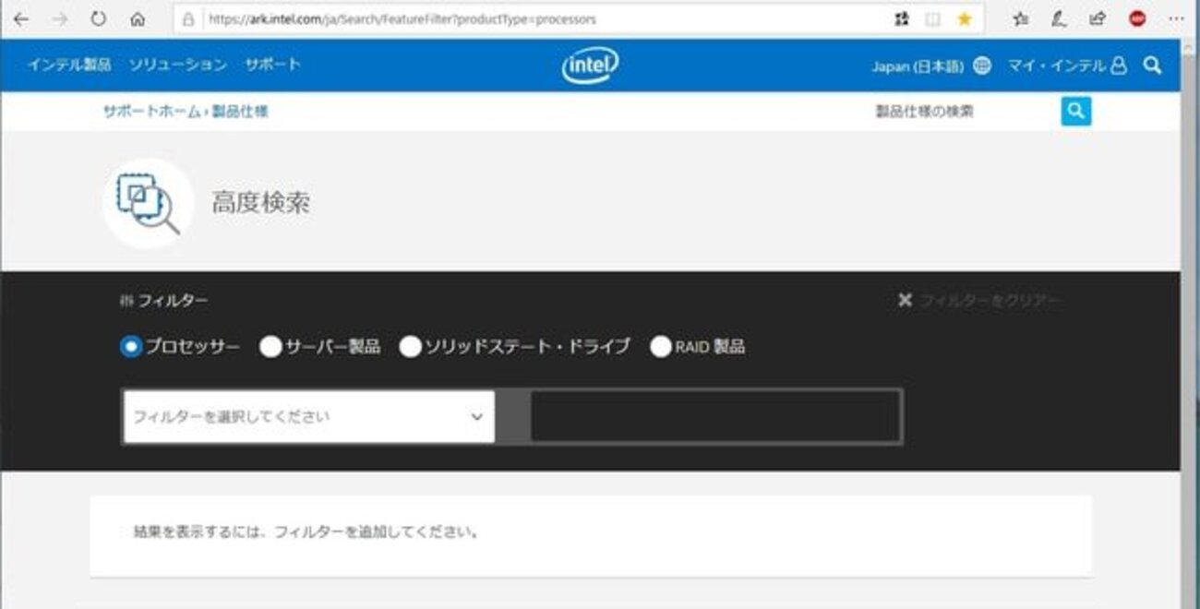This screenshot has width=1200, height=609.
Task: Click the 高度検索 heading text
Action: (x=261, y=203)
